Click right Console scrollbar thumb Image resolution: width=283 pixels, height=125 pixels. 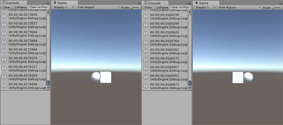pyautogui.click(x=190, y=83)
